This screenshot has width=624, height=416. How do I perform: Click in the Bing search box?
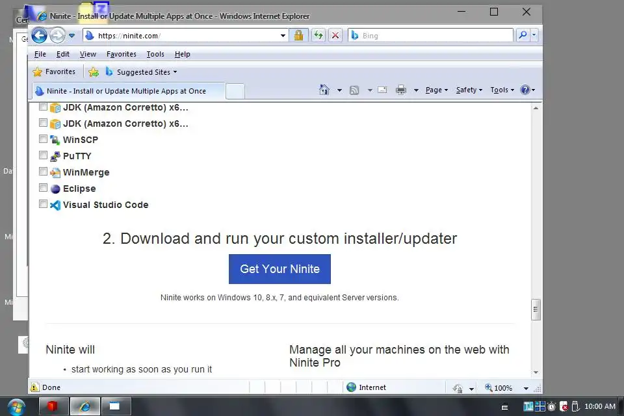click(x=430, y=36)
